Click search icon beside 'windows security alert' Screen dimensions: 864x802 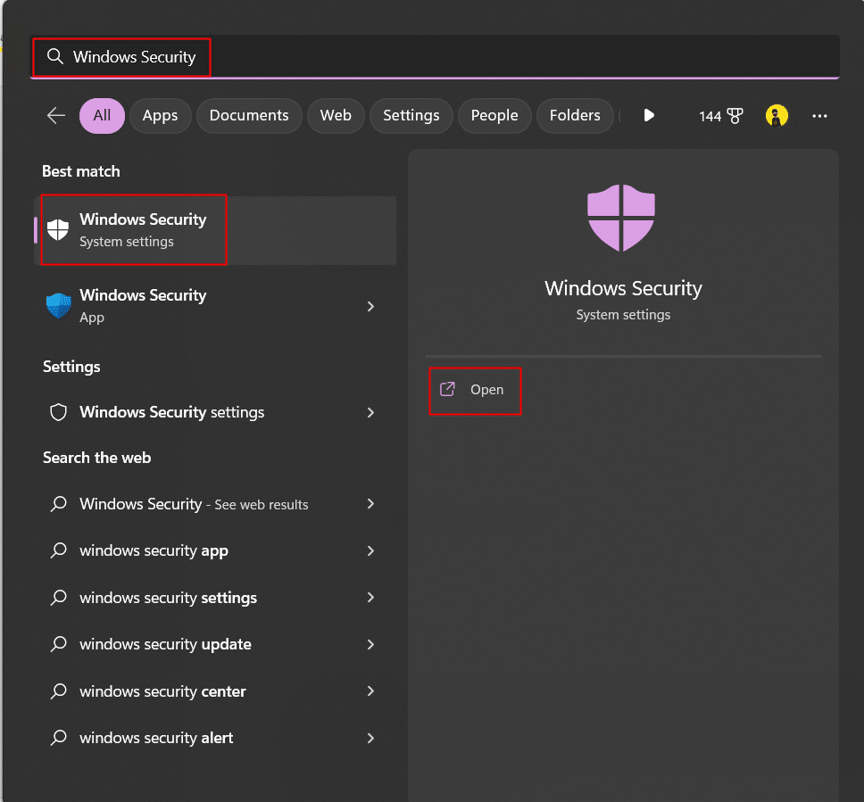click(58, 738)
